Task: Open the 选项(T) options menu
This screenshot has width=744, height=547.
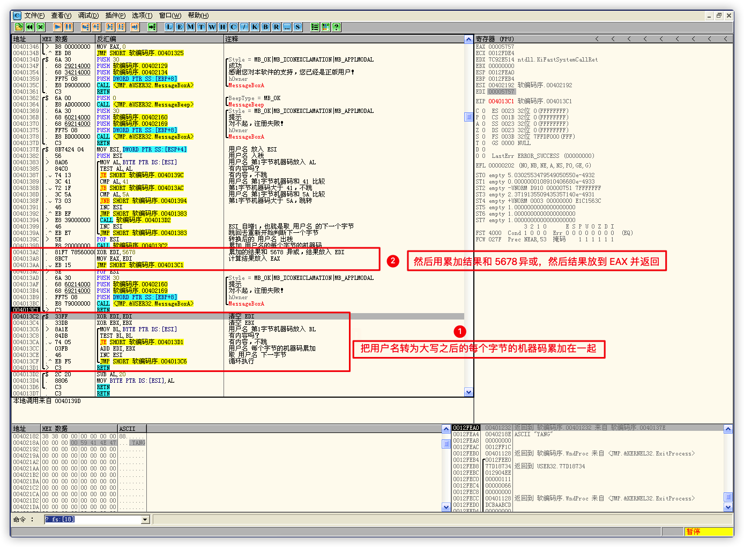Action: (142, 16)
